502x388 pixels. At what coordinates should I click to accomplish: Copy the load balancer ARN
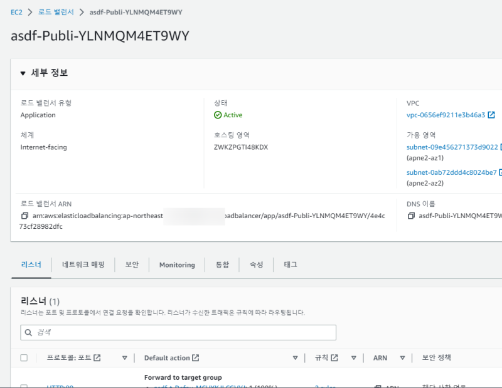click(x=24, y=216)
